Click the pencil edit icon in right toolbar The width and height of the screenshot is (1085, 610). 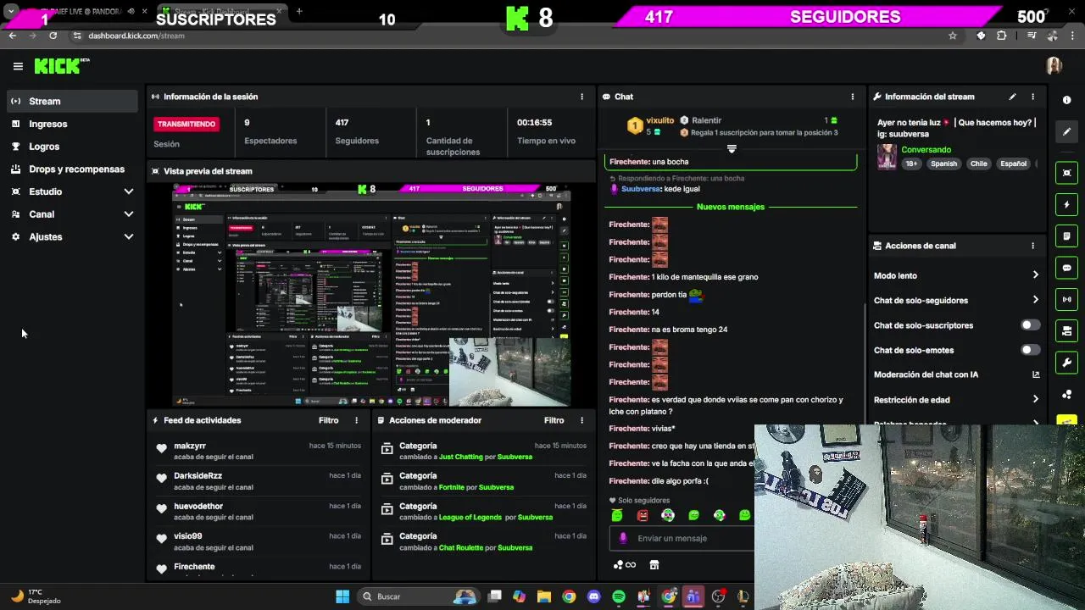(1066, 132)
